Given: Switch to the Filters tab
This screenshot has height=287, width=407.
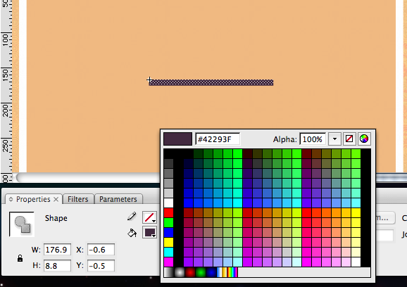Looking at the screenshot, I should coord(78,199).
